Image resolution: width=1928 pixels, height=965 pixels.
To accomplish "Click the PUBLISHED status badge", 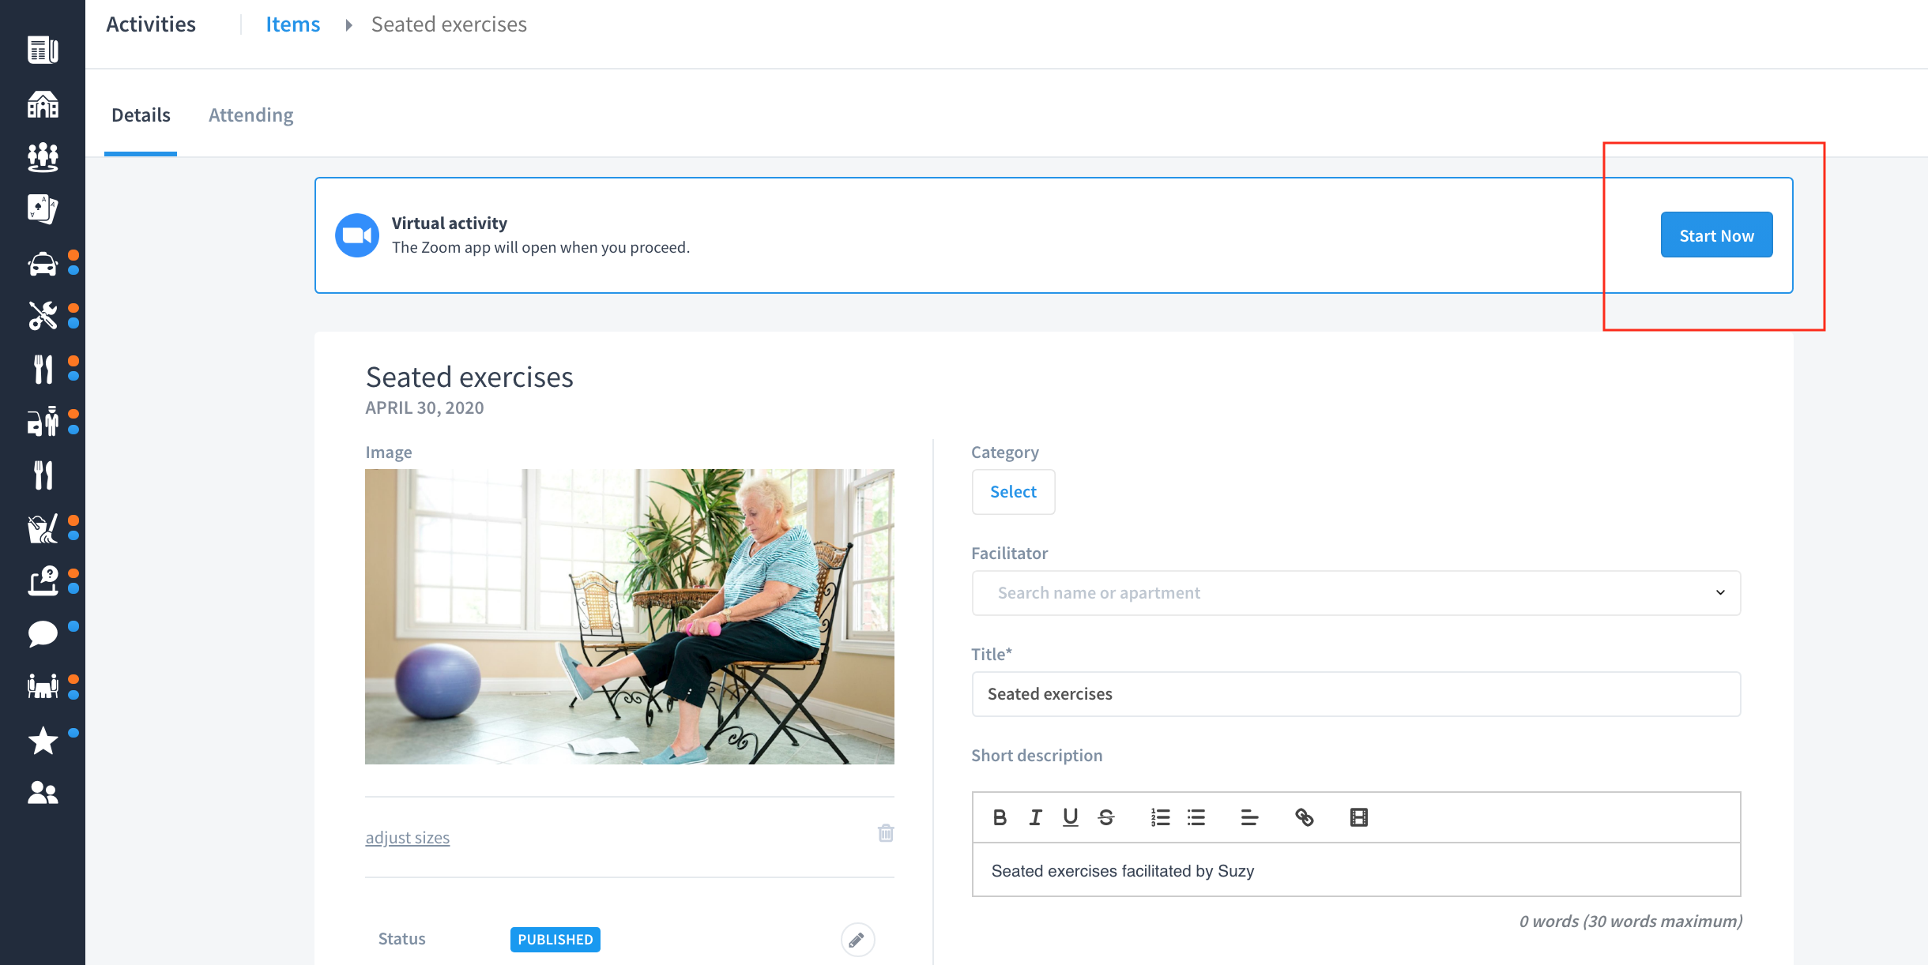I will pos(555,940).
